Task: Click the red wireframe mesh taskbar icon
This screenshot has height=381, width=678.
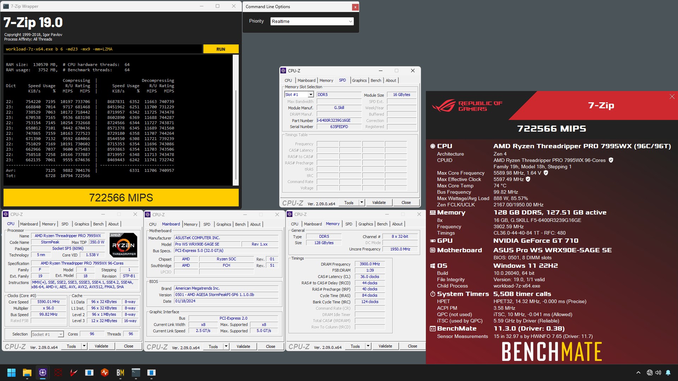Action: [x=58, y=373]
